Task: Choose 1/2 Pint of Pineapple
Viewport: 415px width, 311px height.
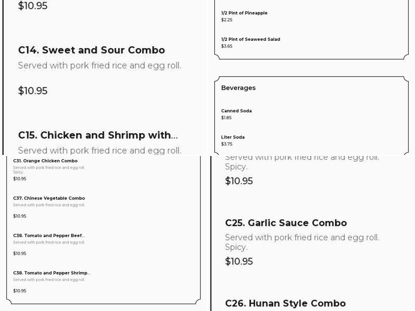Action: (x=244, y=13)
